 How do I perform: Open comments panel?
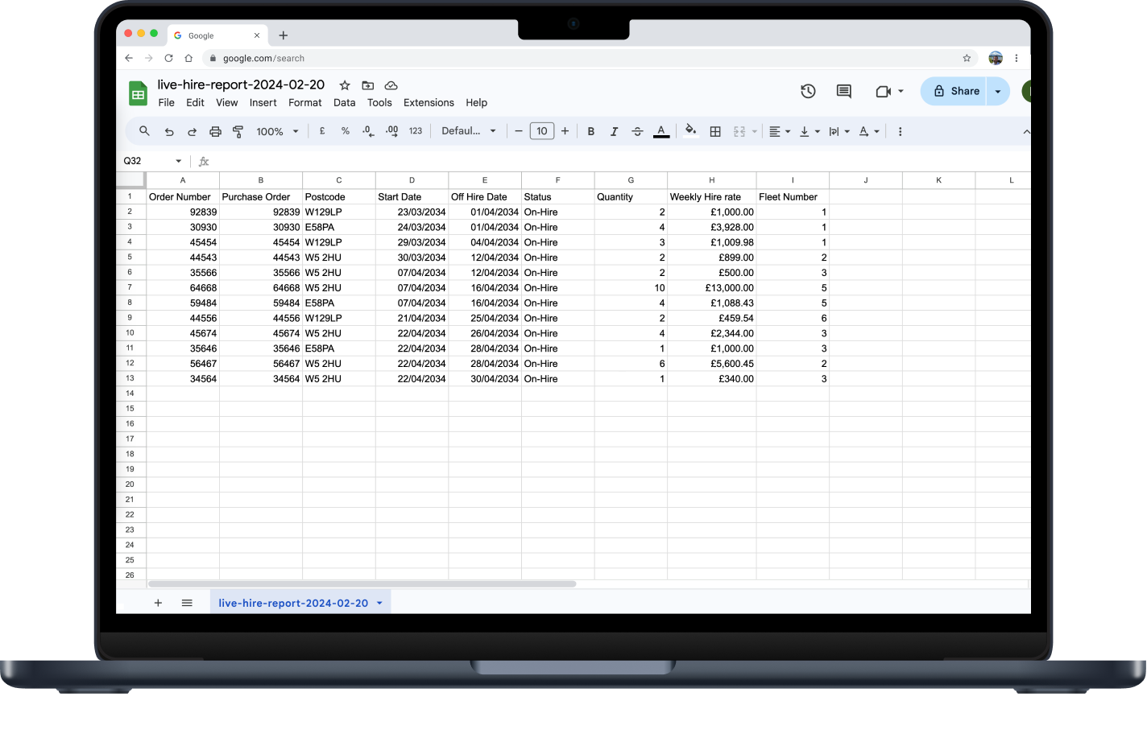click(844, 91)
